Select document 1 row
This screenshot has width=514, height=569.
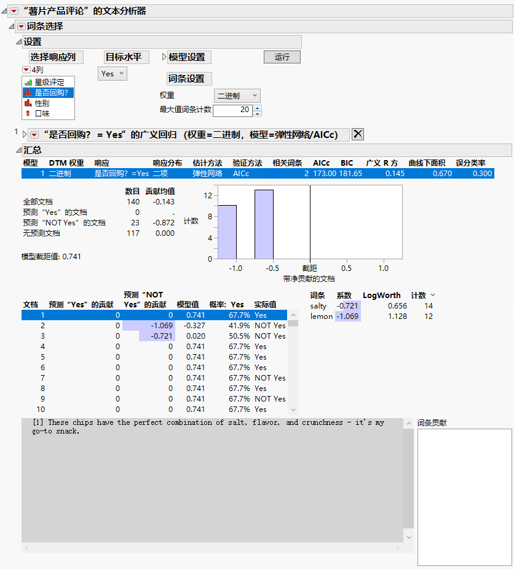pos(154,315)
